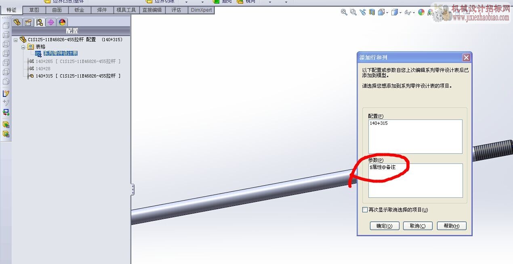Open the DisplayManager color ball tab
Image resolution: width=513 pixels, height=264 pixels.
(62, 22)
